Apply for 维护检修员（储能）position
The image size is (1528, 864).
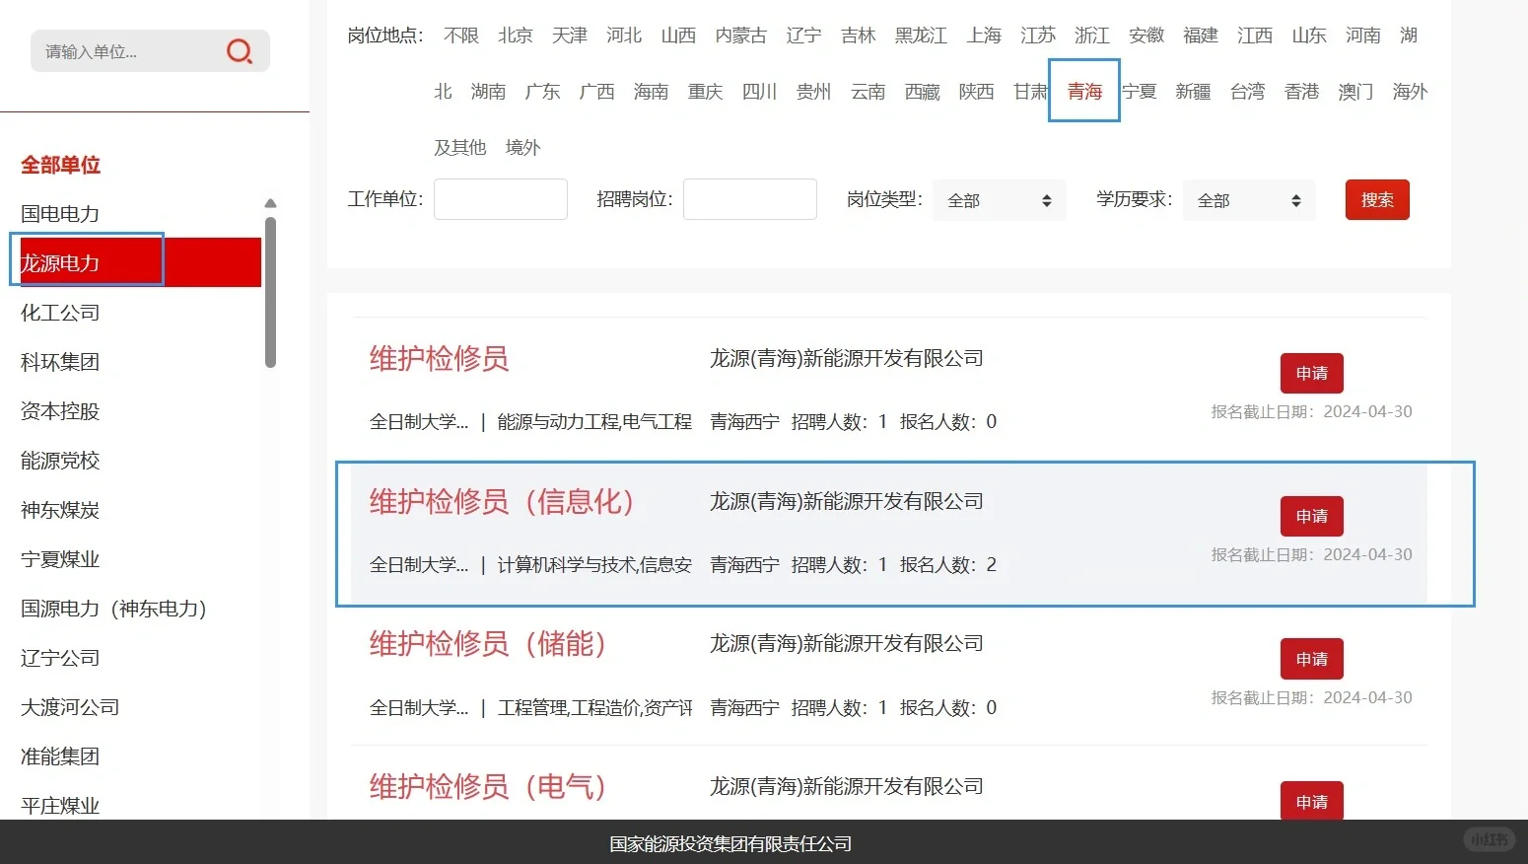click(1312, 659)
